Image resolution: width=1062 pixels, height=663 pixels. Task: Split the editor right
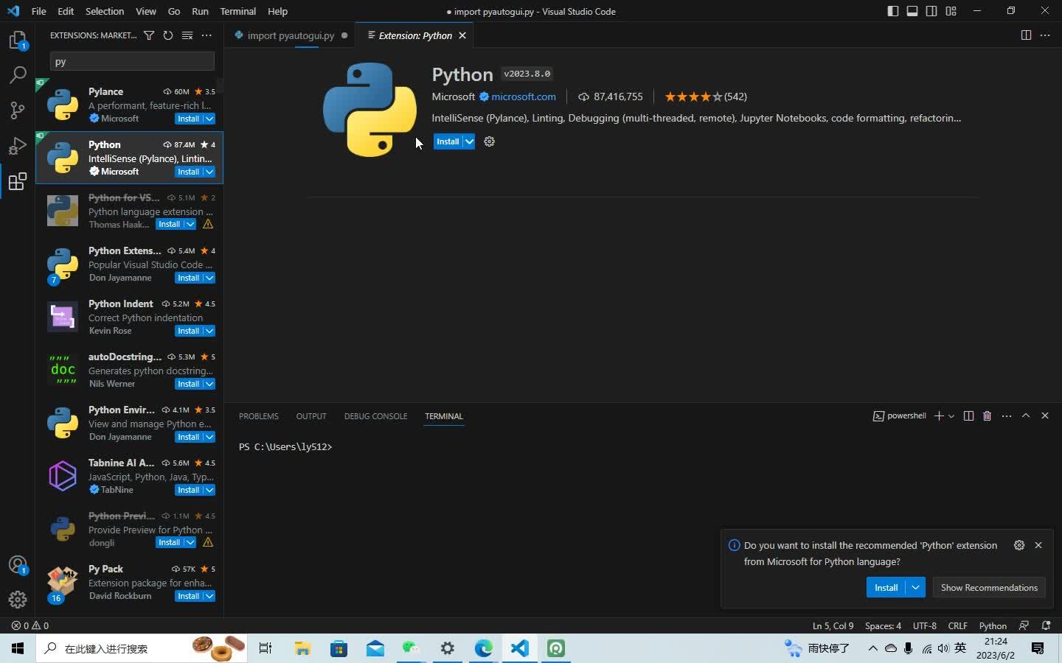(x=1026, y=35)
